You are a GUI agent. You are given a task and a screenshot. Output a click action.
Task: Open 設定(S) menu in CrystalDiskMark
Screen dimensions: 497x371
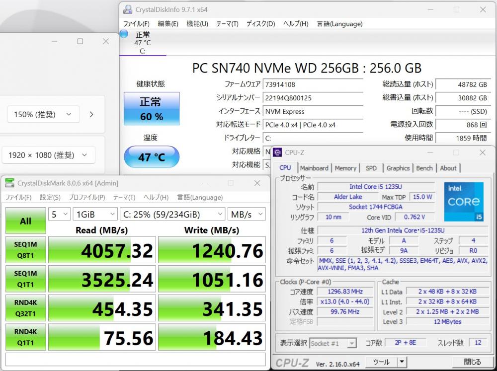tap(50, 197)
